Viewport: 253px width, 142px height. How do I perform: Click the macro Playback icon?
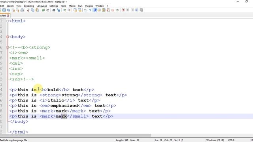132,10
